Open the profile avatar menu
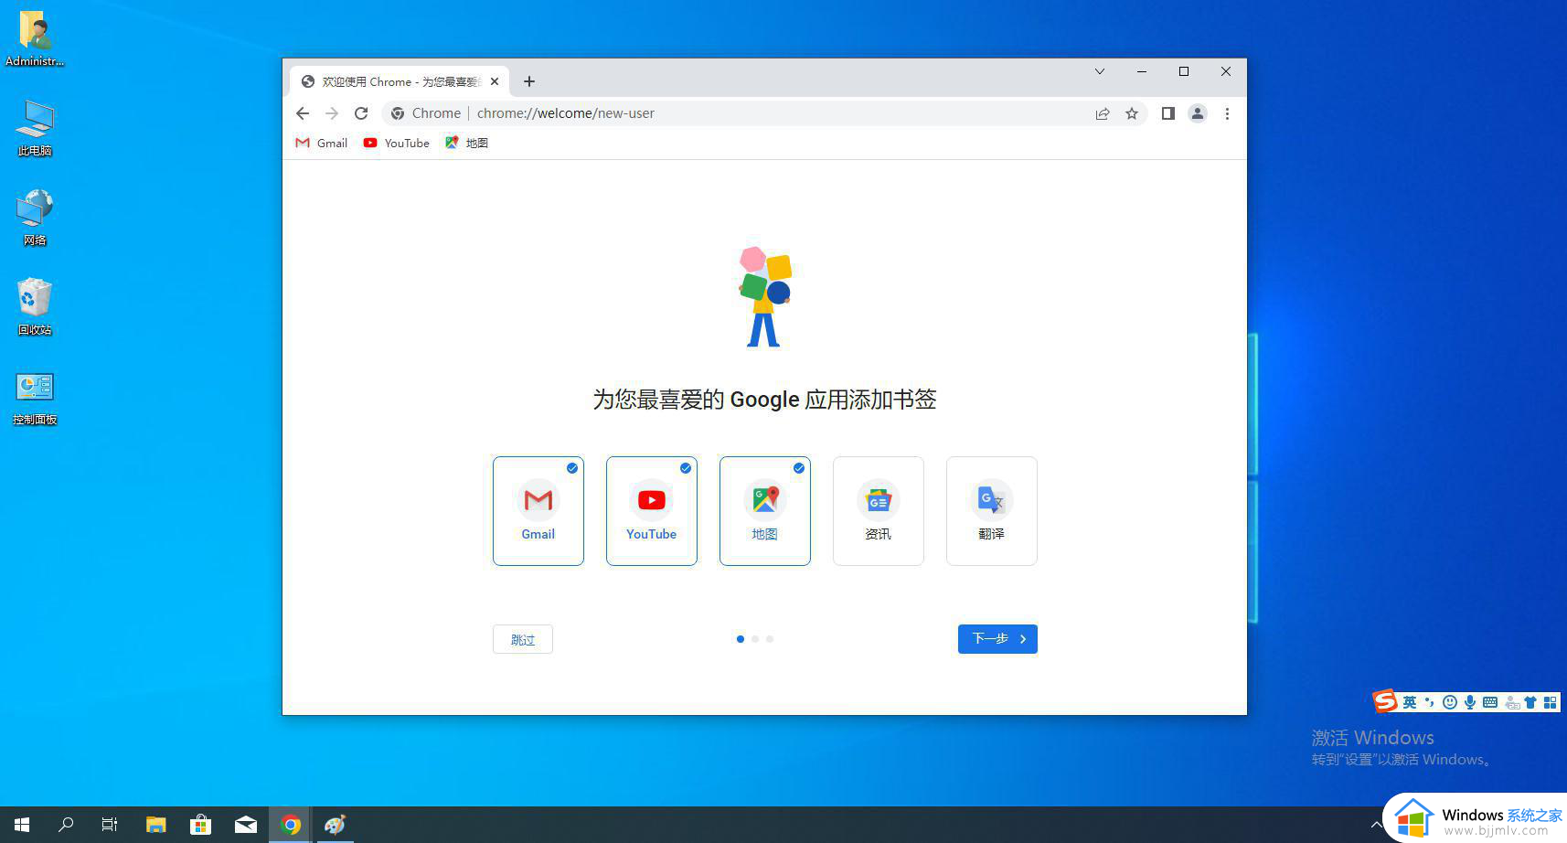This screenshot has width=1567, height=843. coord(1197,113)
